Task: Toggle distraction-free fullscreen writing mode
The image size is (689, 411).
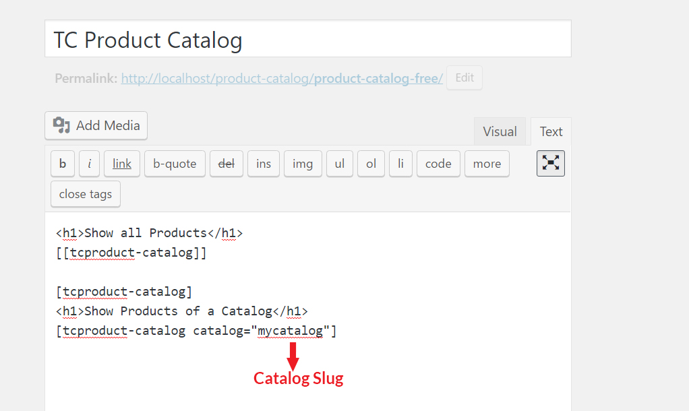Action: 551,164
